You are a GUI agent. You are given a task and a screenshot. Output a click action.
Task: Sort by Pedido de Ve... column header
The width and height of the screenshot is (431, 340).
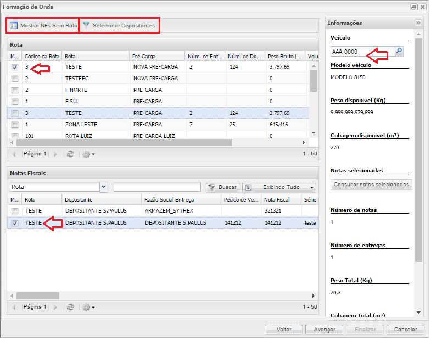242,200
